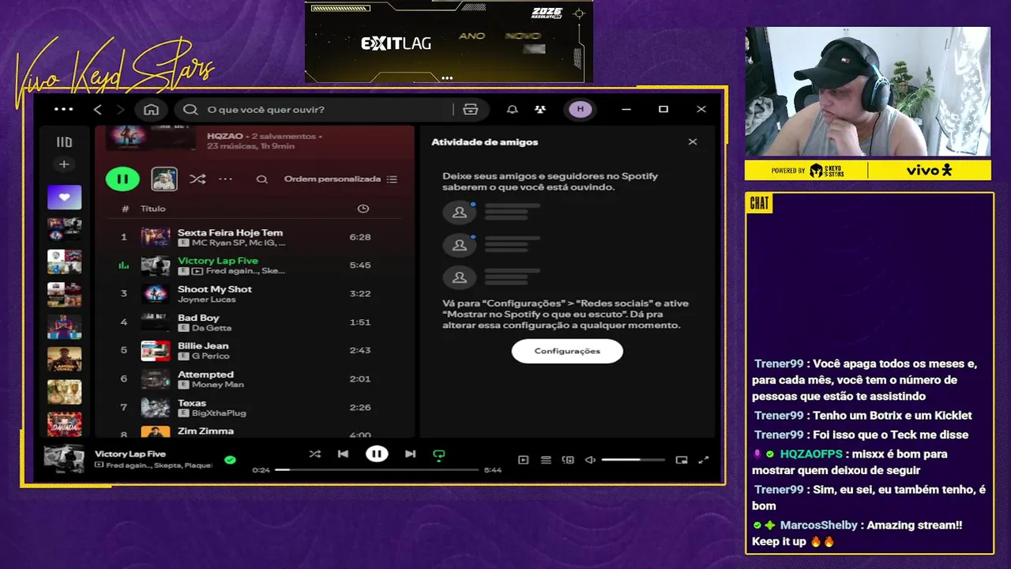Toggle repeat in the bottom player bar

pyautogui.click(x=439, y=454)
